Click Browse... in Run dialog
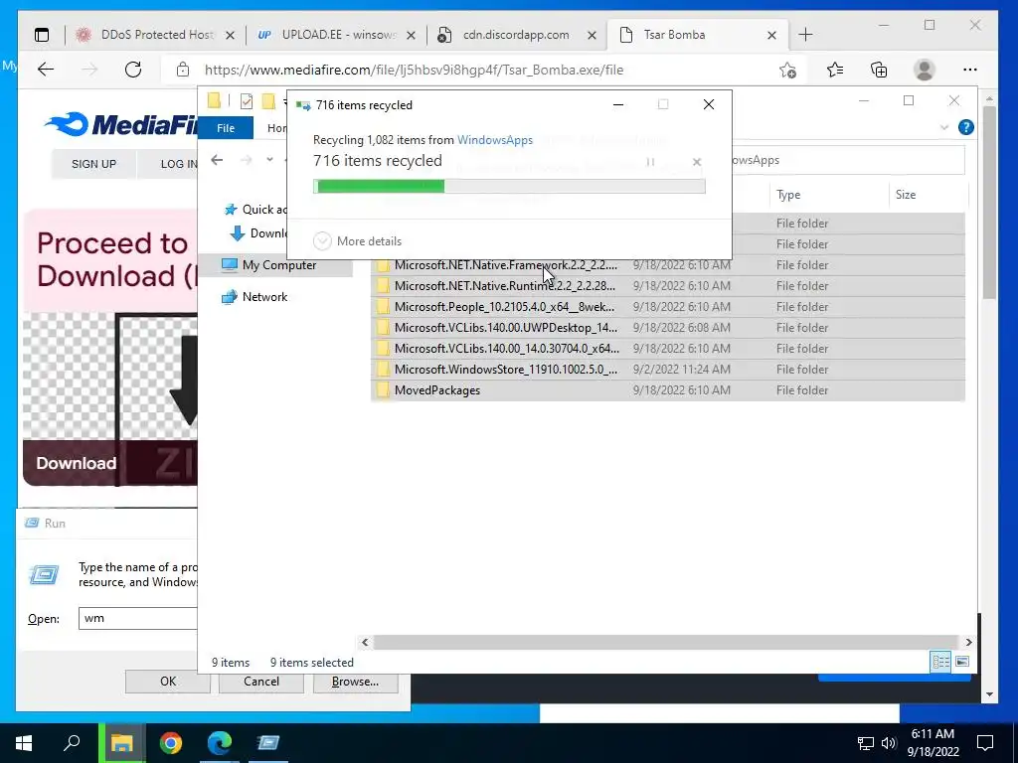 (x=355, y=682)
